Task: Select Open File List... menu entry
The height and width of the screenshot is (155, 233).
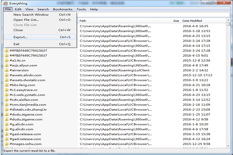Action: pyautogui.click(x=26, y=20)
